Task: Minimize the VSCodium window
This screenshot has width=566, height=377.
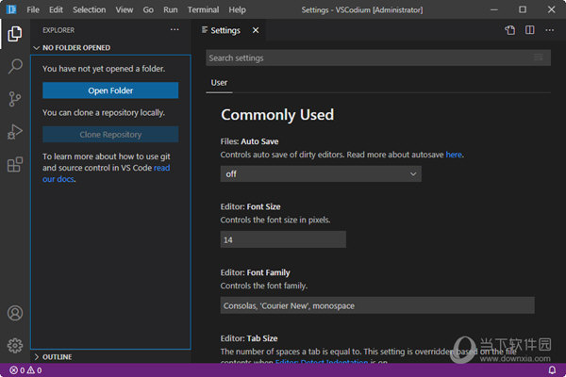Action: (x=494, y=9)
